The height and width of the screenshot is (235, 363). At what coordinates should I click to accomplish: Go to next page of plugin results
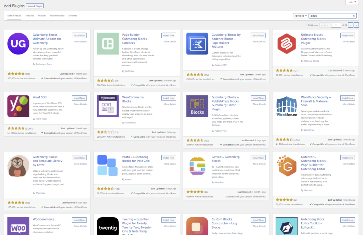[x=351, y=25]
